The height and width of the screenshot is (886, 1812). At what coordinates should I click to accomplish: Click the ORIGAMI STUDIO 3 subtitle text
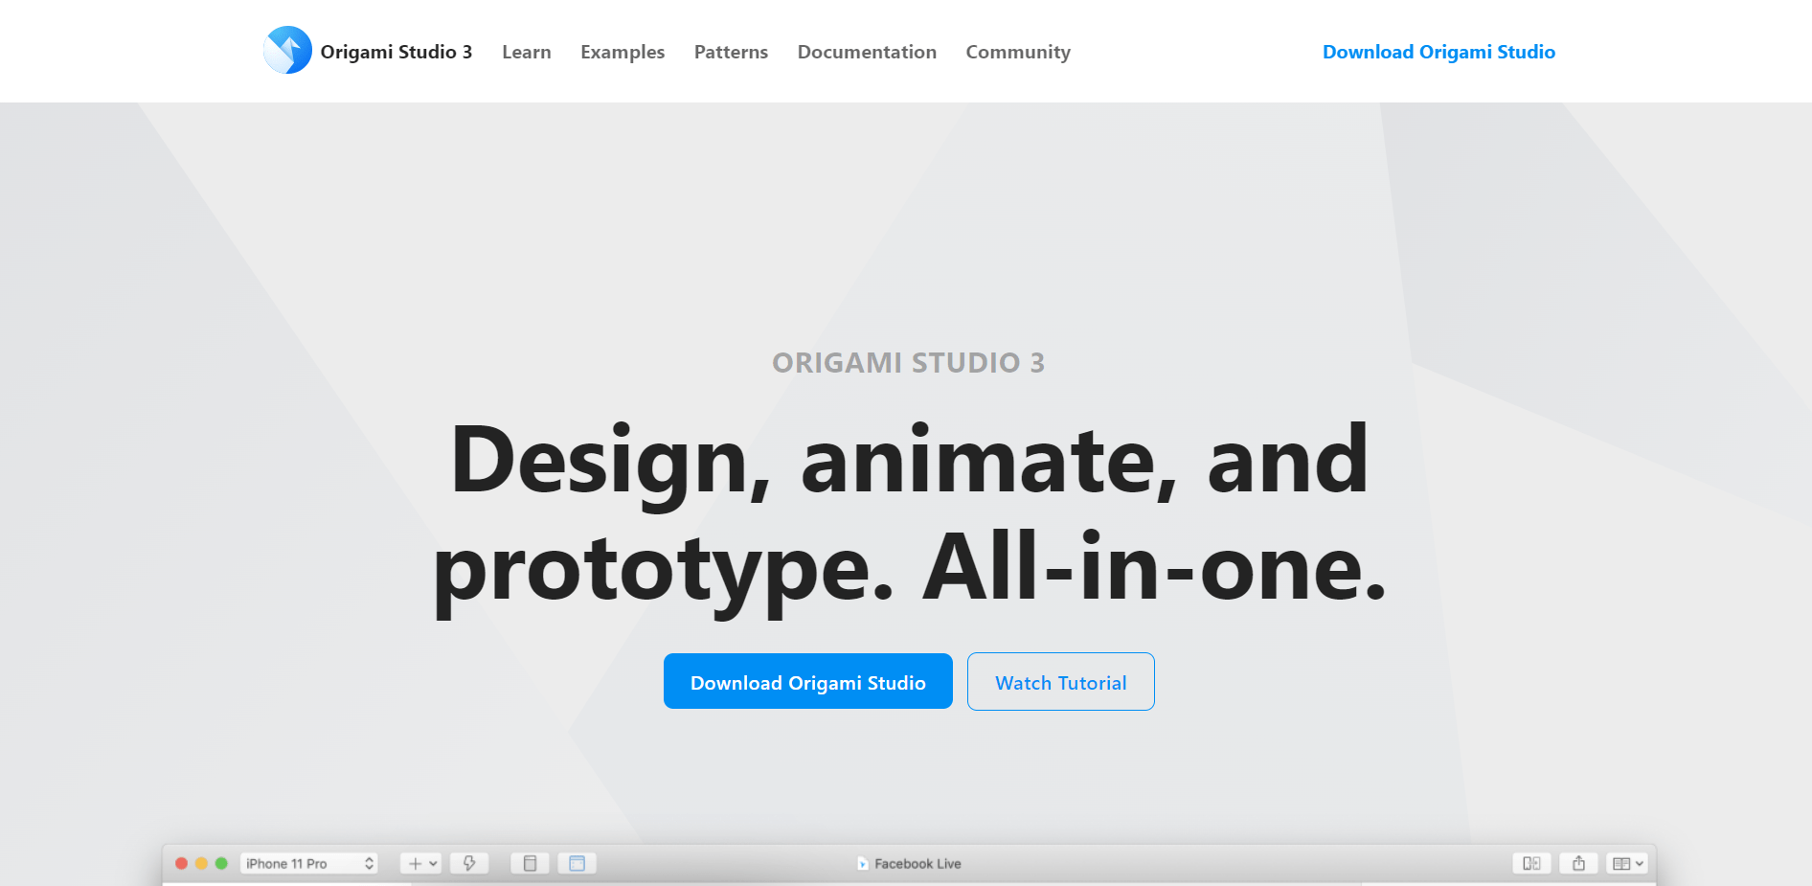(x=908, y=362)
